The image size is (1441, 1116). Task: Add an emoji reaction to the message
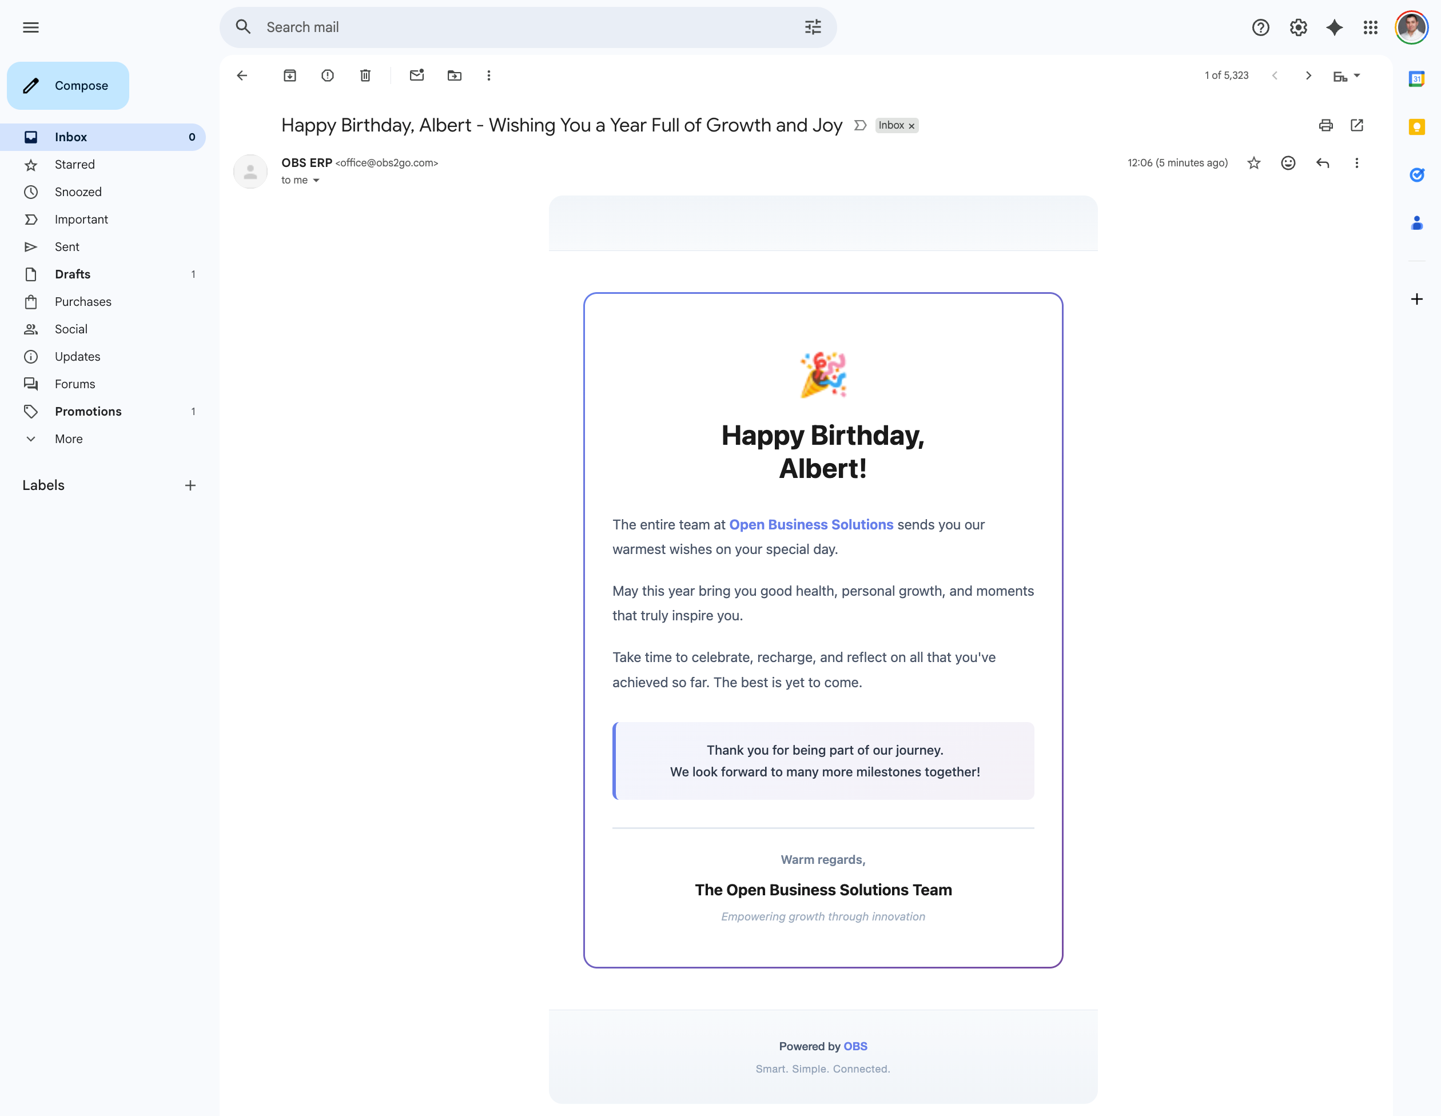[x=1288, y=163]
